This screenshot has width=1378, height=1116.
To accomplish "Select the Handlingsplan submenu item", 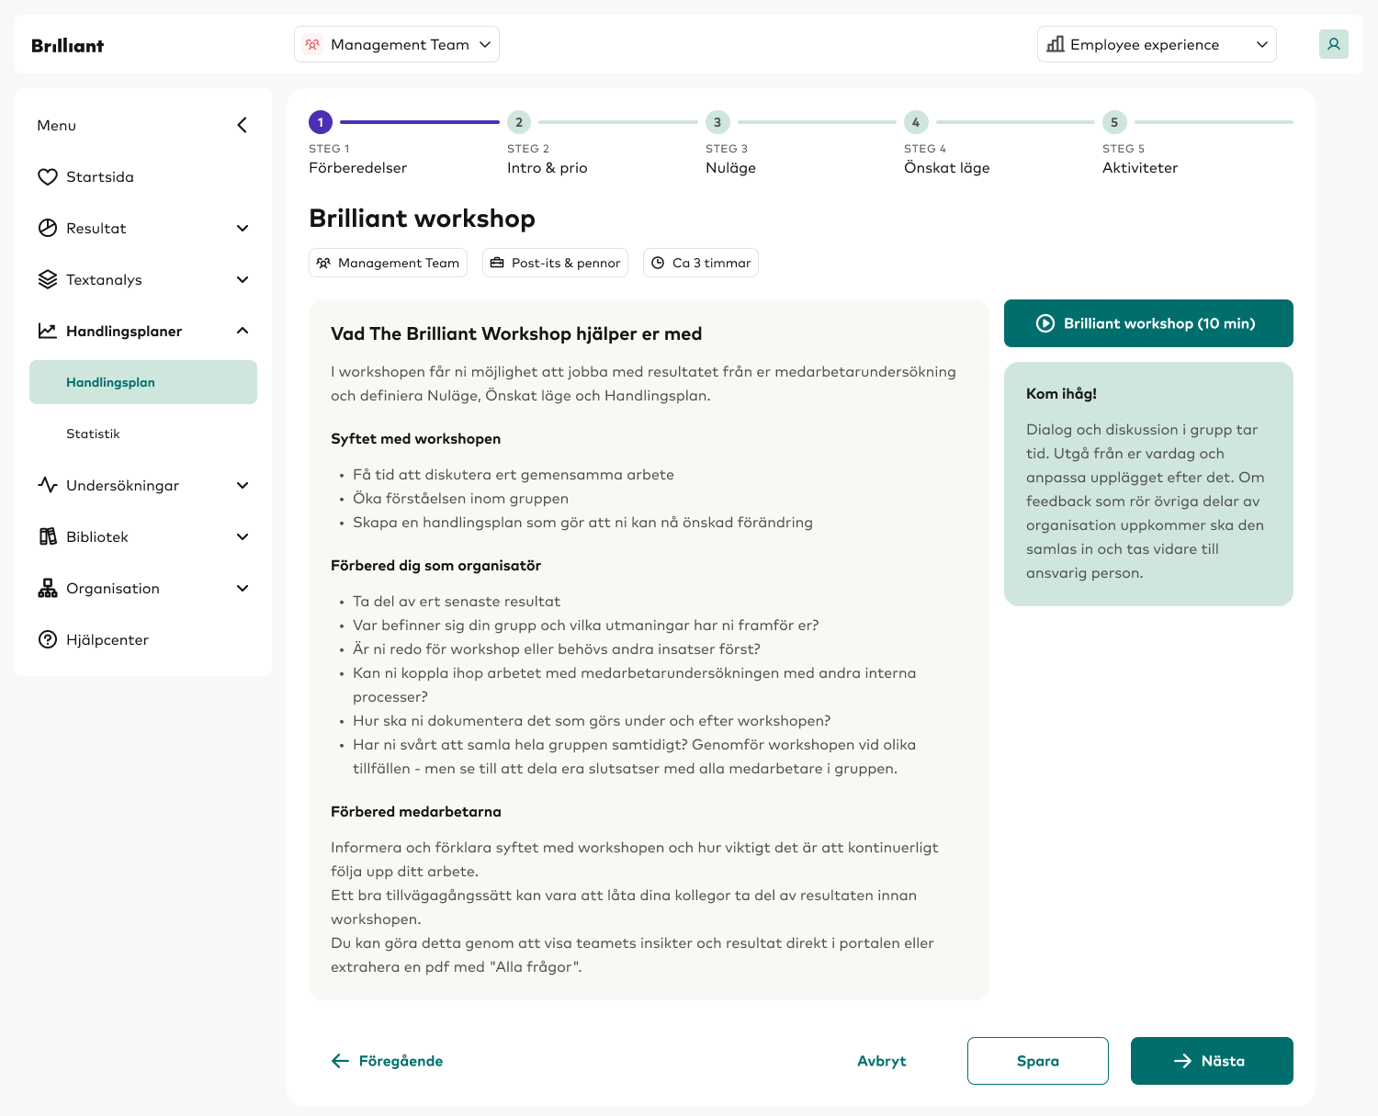I will pos(143,382).
